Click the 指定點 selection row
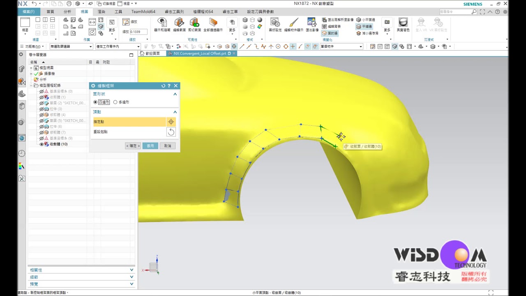 point(129,122)
